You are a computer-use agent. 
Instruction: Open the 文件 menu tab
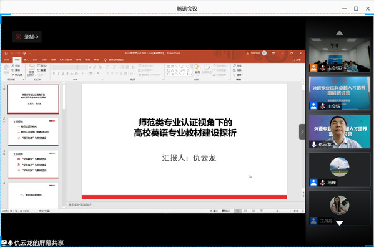tap(7, 60)
